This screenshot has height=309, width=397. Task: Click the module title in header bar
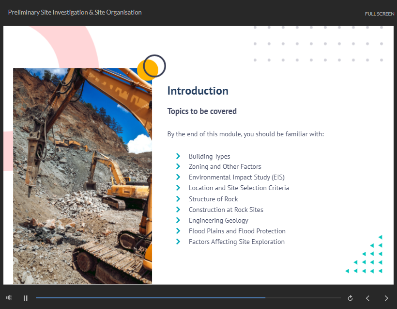(75, 12)
